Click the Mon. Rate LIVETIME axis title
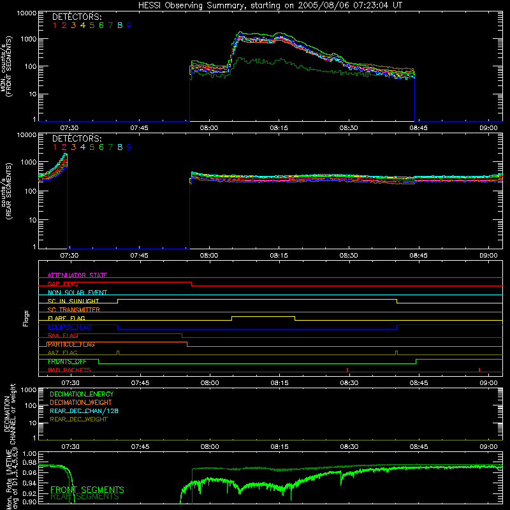This screenshot has width=510, height=510. (x=11, y=479)
